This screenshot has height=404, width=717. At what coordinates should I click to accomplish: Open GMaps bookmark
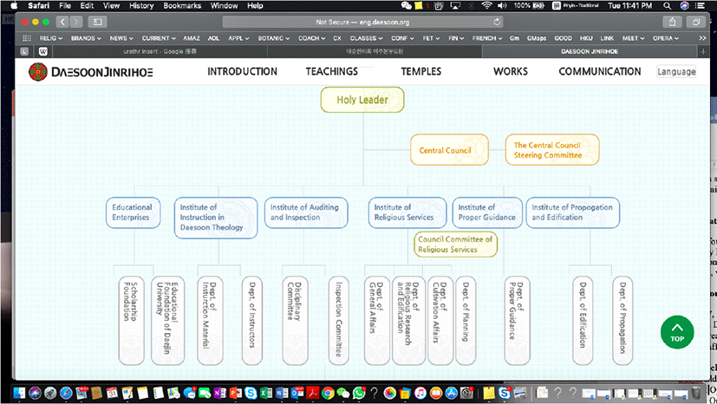click(537, 38)
